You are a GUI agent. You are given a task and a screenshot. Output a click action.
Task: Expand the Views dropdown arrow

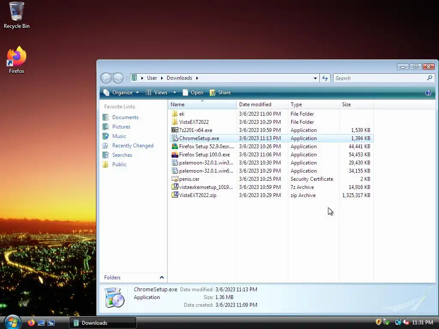point(175,93)
